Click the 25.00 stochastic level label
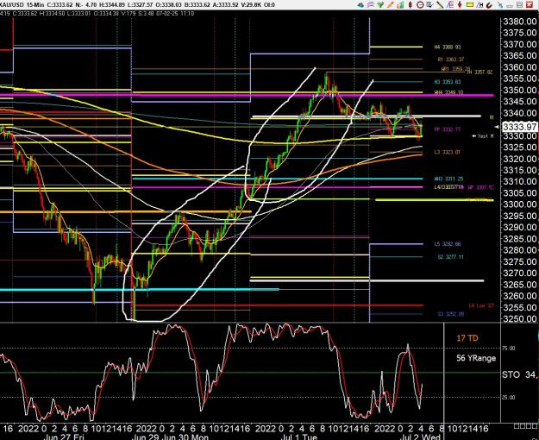 509,398
